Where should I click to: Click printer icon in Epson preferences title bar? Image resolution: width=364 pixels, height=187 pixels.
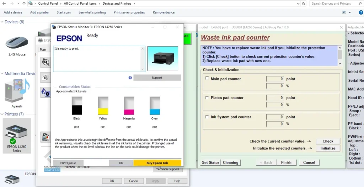41,41
